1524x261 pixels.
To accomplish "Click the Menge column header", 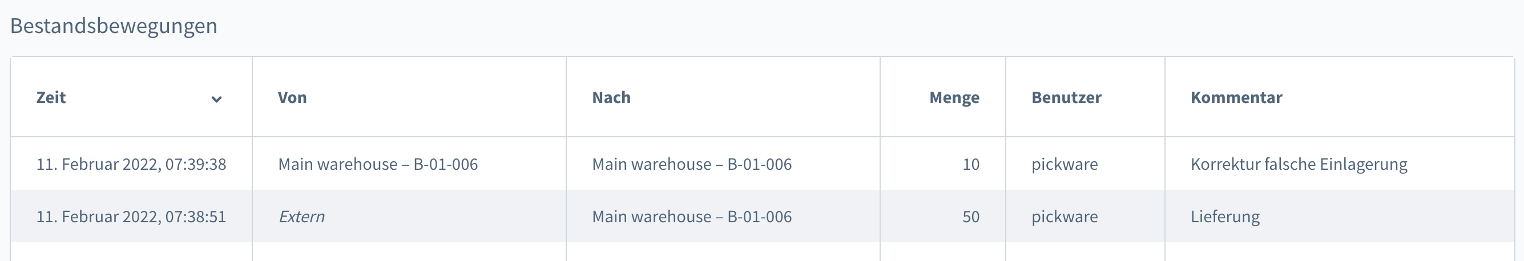I will [x=954, y=97].
